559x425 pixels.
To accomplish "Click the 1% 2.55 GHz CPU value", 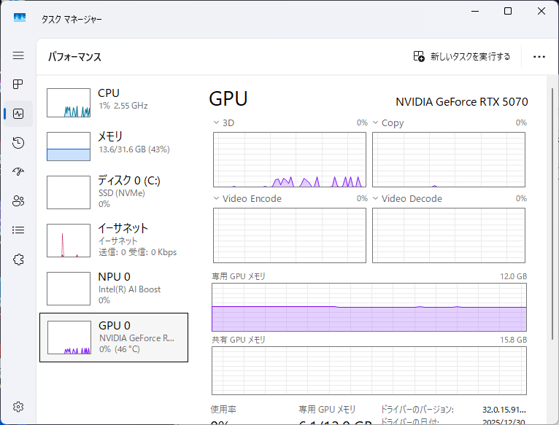I will tap(123, 106).
